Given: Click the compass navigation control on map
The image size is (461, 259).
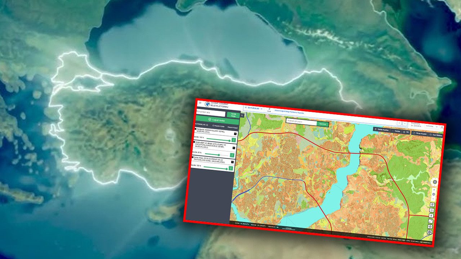Looking at the screenshot, I should (435, 182).
